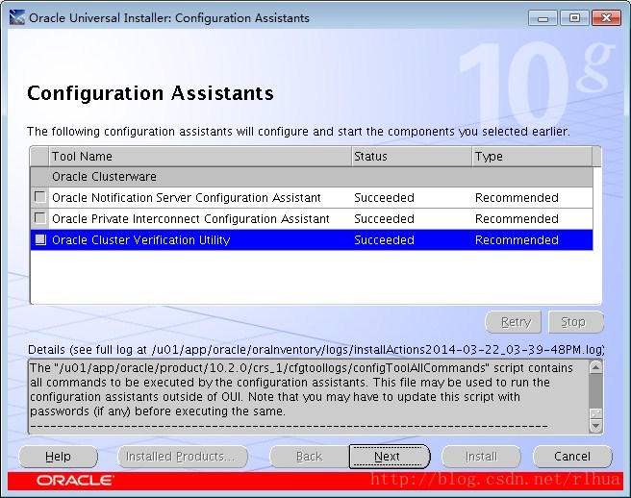Image resolution: width=631 pixels, height=498 pixels.
Task: Click the Type column header
Action: (x=532, y=156)
